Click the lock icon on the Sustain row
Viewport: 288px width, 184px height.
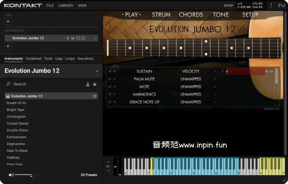pos(110,71)
